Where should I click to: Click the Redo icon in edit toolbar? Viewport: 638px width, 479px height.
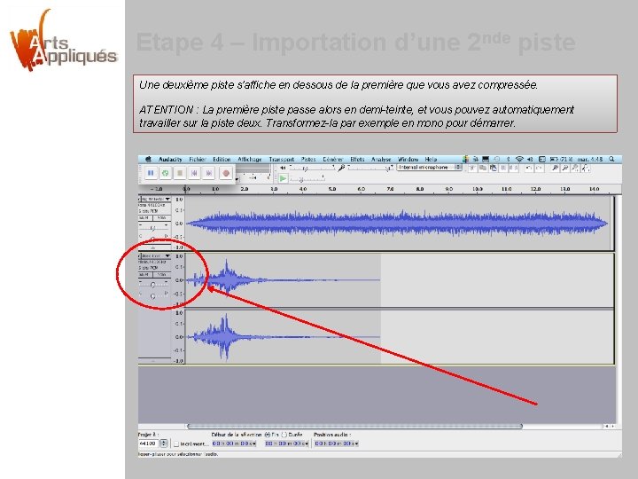539,168
